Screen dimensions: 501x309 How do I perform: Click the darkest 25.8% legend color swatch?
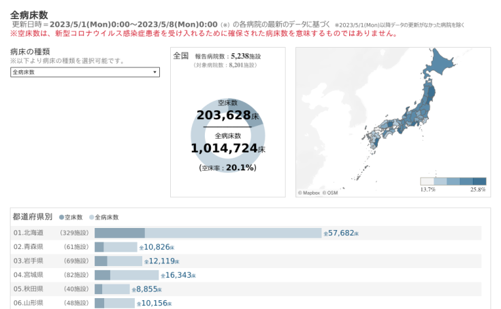pyautogui.click(x=479, y=181)
